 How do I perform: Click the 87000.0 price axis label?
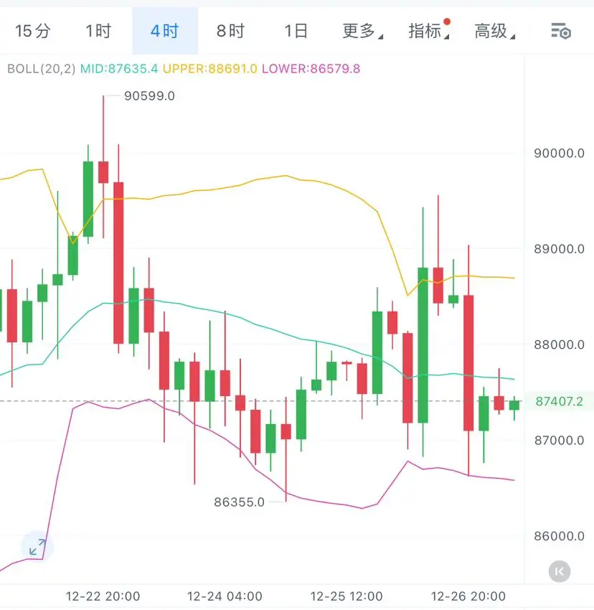click(559, 441)
